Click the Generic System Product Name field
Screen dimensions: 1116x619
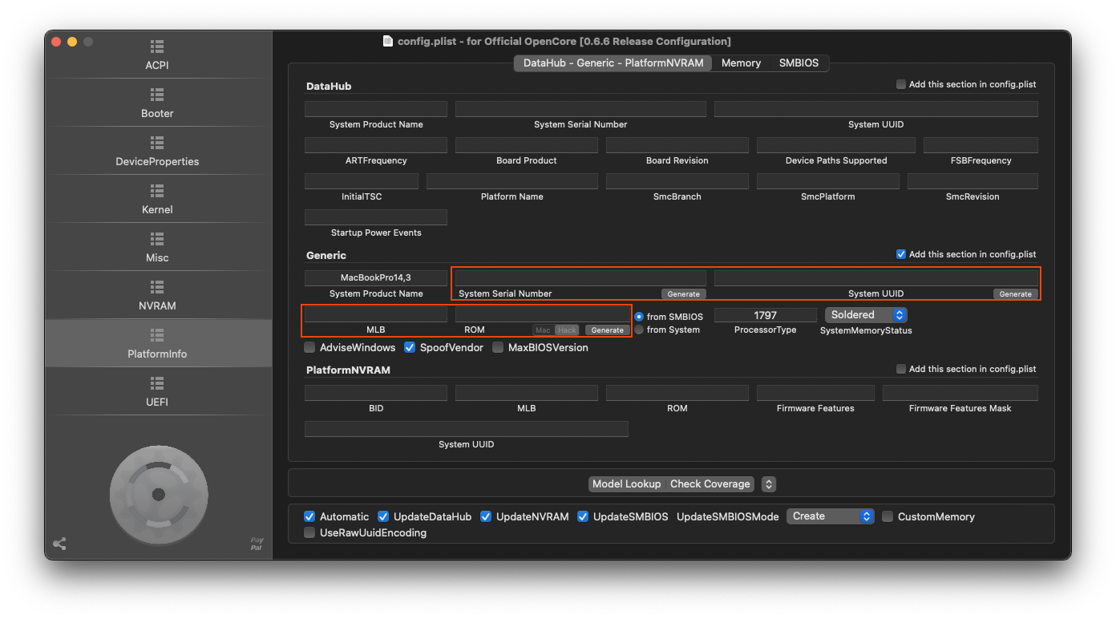click(x=376, y=277)
